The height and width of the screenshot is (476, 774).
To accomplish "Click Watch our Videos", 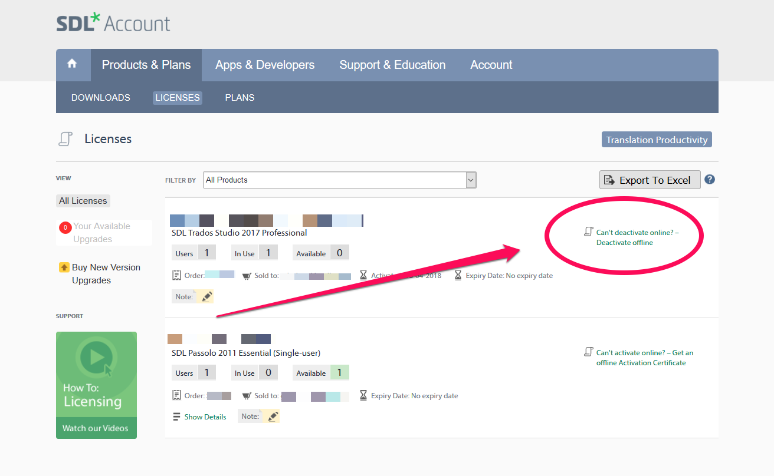I will coord(96,428).
